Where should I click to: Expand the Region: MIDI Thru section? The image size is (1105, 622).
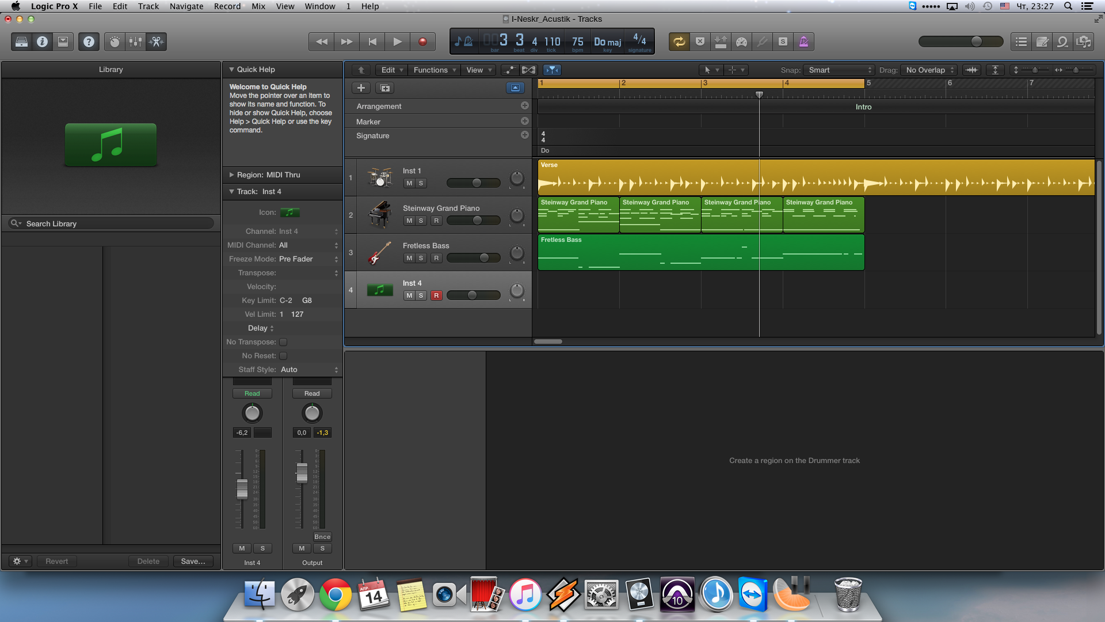232,175
